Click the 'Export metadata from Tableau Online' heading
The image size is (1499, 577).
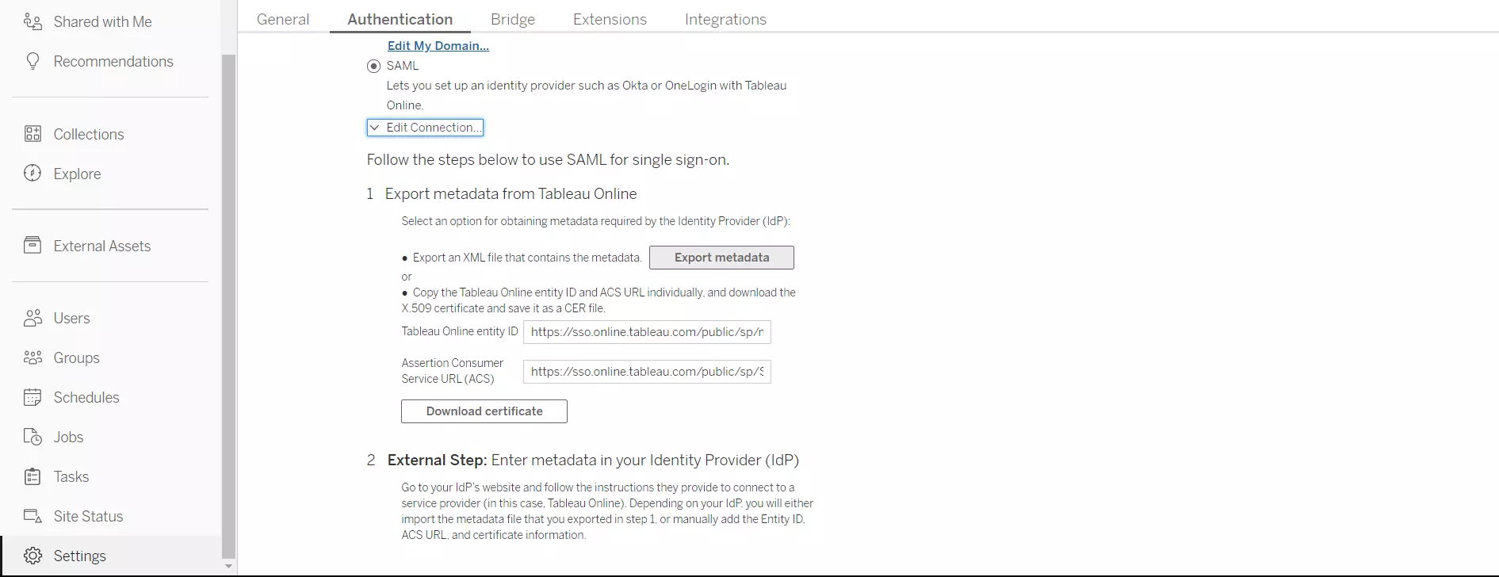pos(511,194)
